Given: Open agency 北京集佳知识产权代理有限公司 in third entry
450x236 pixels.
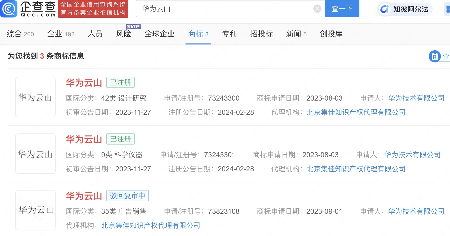Looking at the screenshot, I should click(x=151, y=225).
